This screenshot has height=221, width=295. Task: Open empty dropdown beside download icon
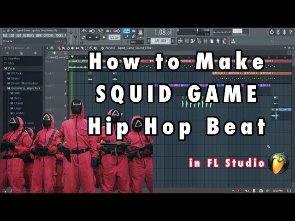tap(255, 41)
